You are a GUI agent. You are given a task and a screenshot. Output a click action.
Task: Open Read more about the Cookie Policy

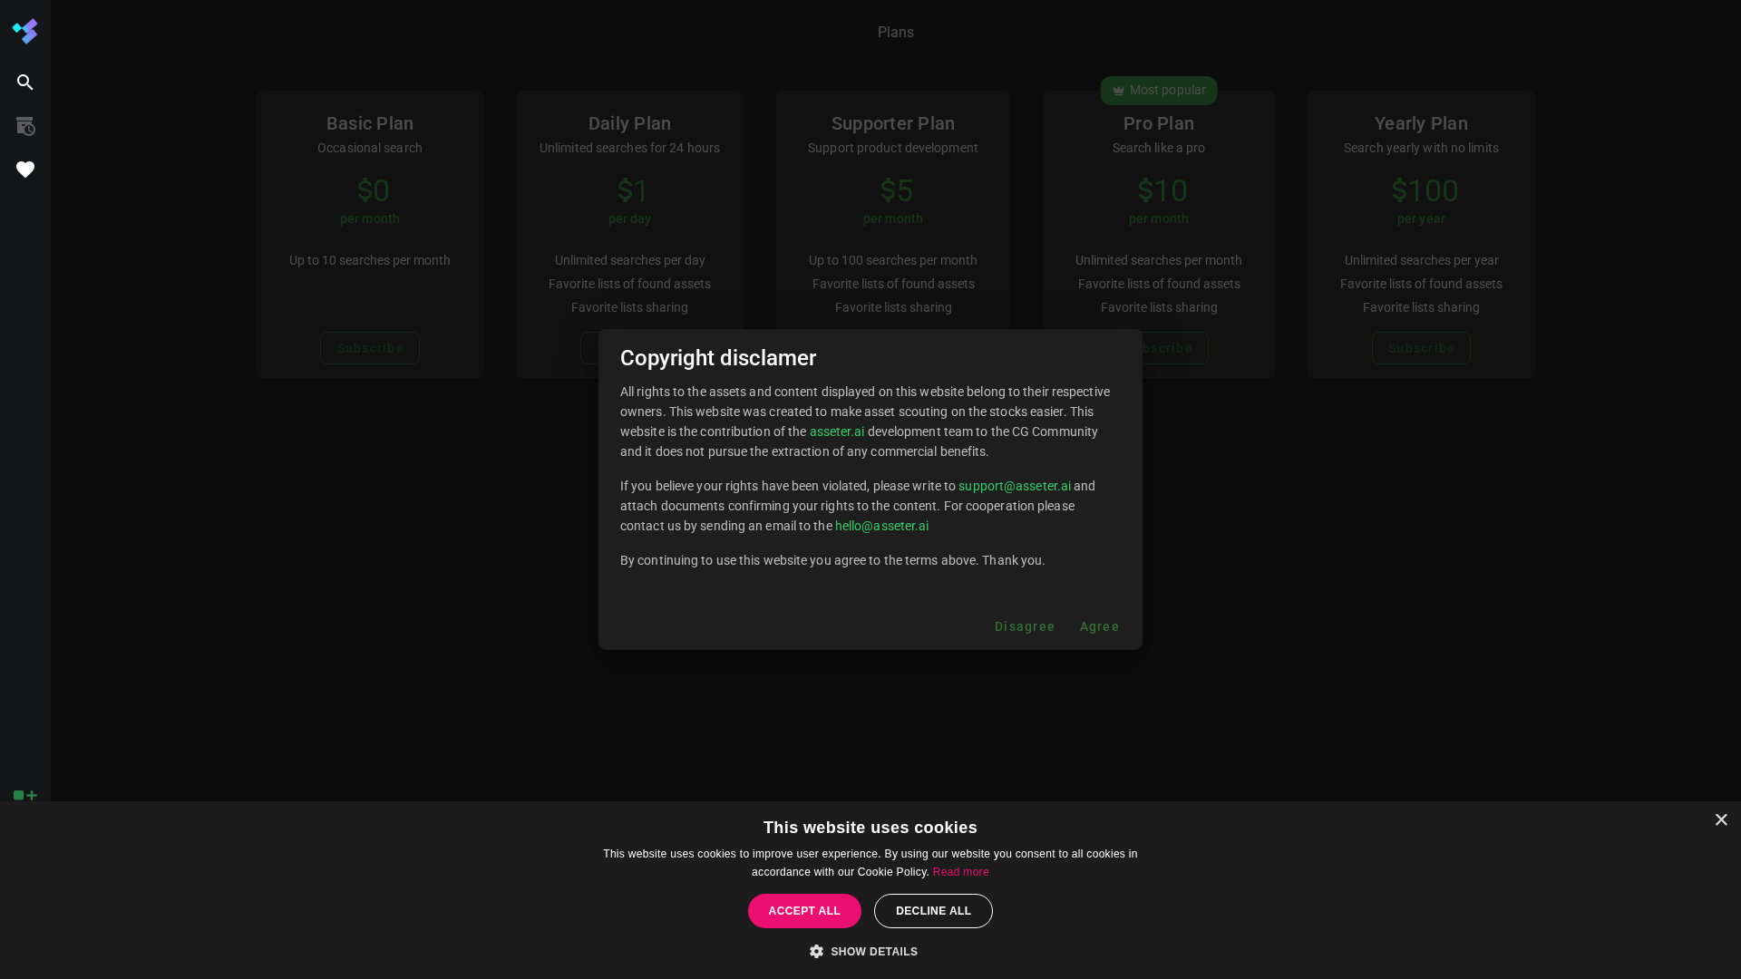960,872
